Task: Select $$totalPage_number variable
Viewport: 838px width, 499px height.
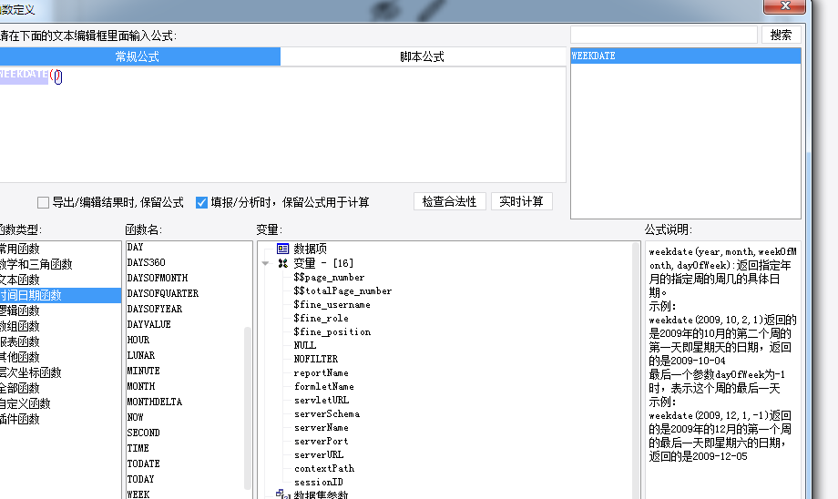Action: click(342, 291)
